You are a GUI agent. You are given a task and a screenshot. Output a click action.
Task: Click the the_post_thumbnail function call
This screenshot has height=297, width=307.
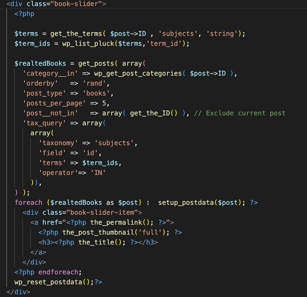click(x=98, y=232)
